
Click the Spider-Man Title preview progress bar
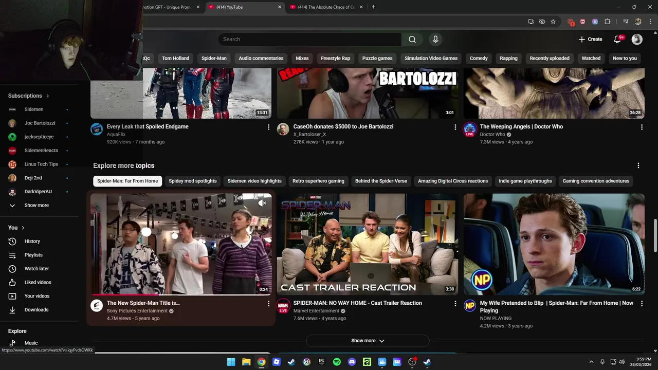tap(181, 294)
